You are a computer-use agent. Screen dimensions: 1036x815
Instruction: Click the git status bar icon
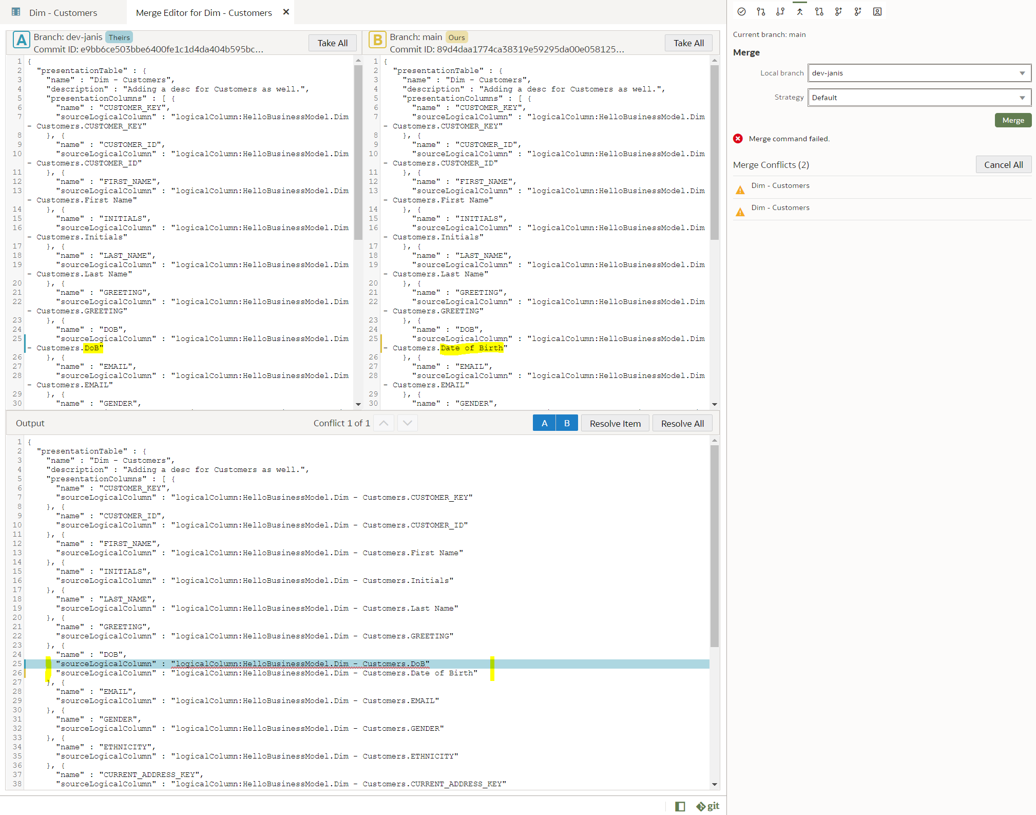pos(707,806)
